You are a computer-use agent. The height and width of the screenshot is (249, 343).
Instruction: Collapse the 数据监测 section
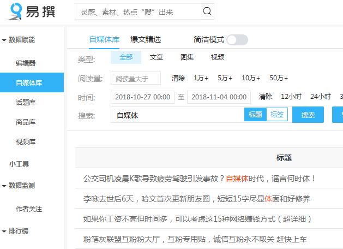(x=19, y=186)
